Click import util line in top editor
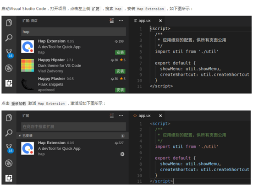 187,52
